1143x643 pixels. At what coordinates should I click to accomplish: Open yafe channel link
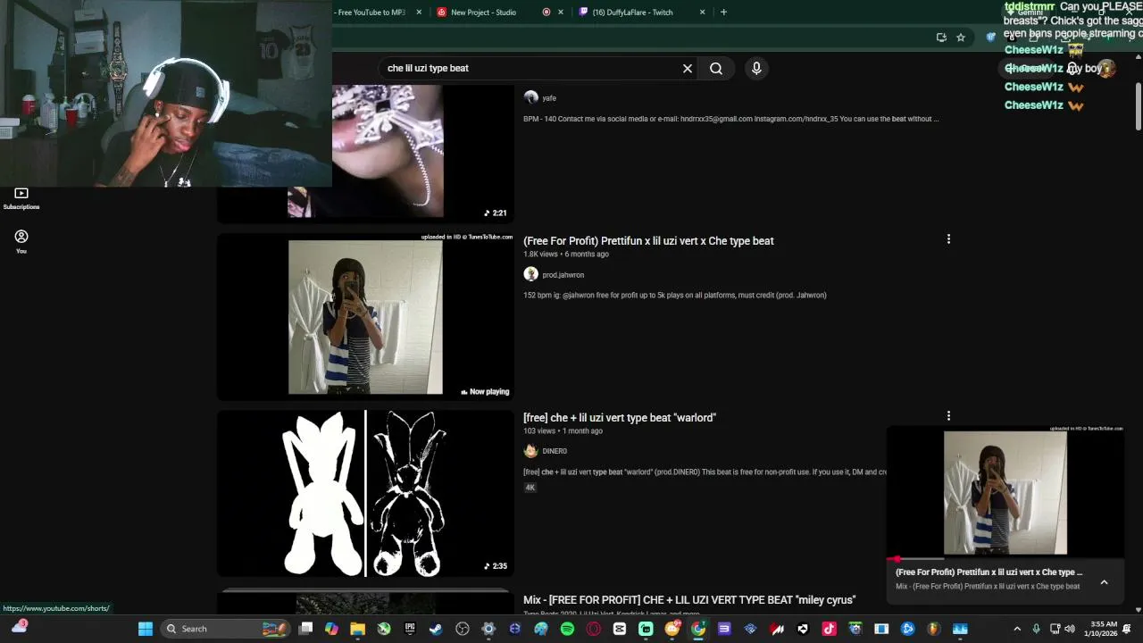[x=549, y=98]
